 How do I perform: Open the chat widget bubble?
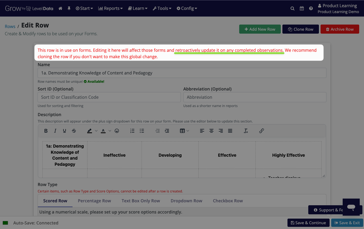click(x=351, y=207)
